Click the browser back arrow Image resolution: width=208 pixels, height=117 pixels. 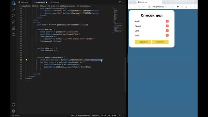point(131,6)
